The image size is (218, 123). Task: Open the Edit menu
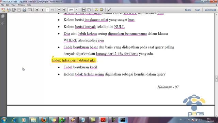[x=7, y=5]
